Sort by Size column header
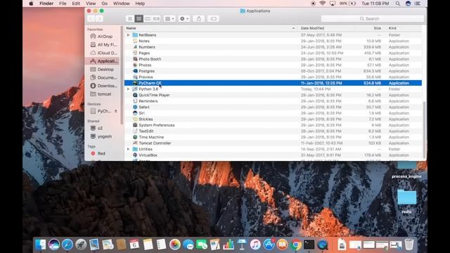450x253 pixels. coord(369,28)
